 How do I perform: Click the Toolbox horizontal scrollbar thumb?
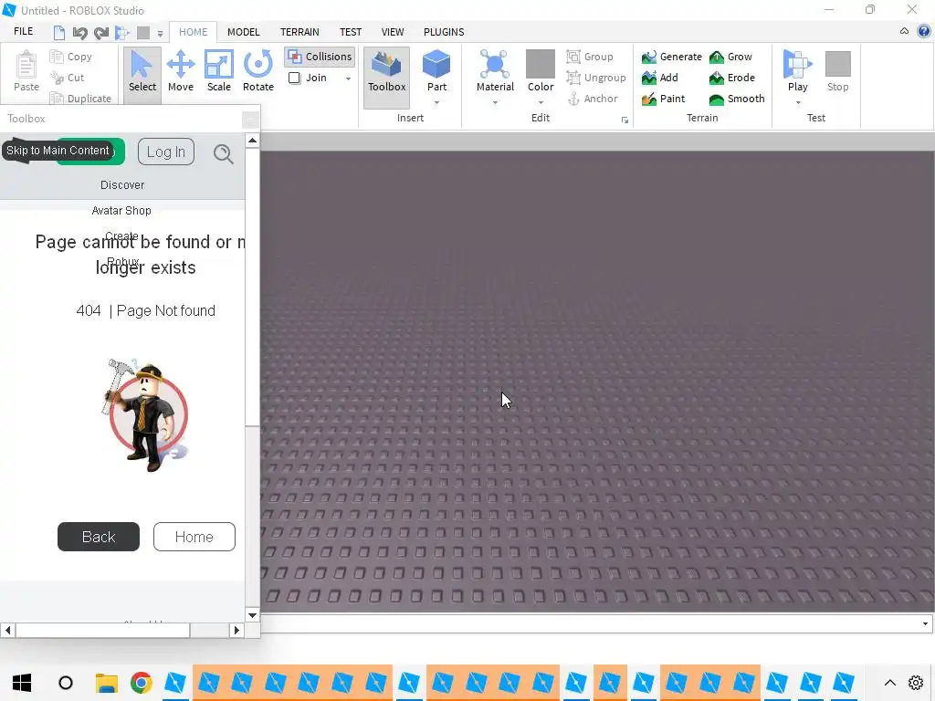pos(102,630)
